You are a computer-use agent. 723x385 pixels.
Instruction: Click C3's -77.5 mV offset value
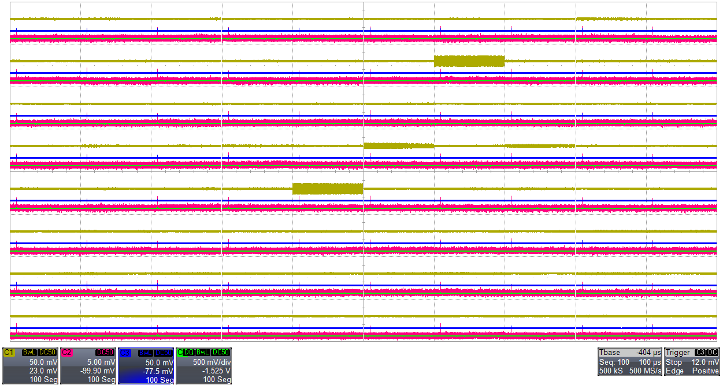tap(159, 371)
